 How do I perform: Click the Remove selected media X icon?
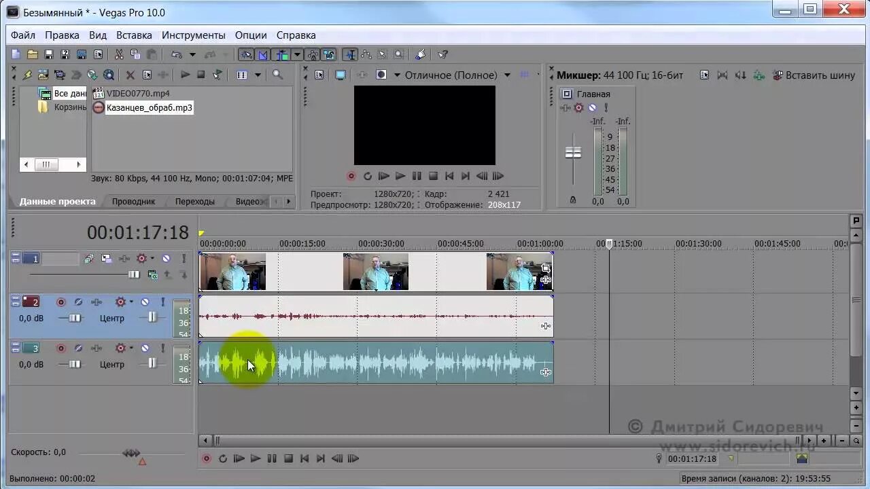[130, 75]
